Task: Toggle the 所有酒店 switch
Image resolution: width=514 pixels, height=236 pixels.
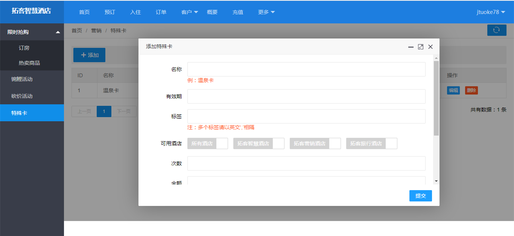Action: [x=208, y=143]
